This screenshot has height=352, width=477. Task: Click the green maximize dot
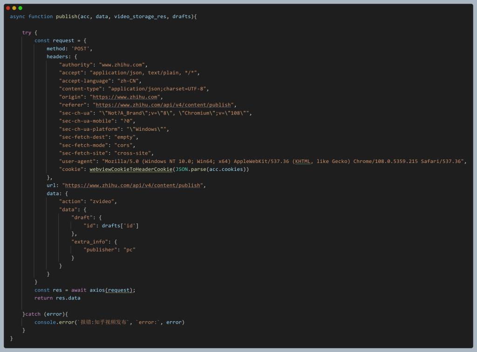(x=20, y=8)
